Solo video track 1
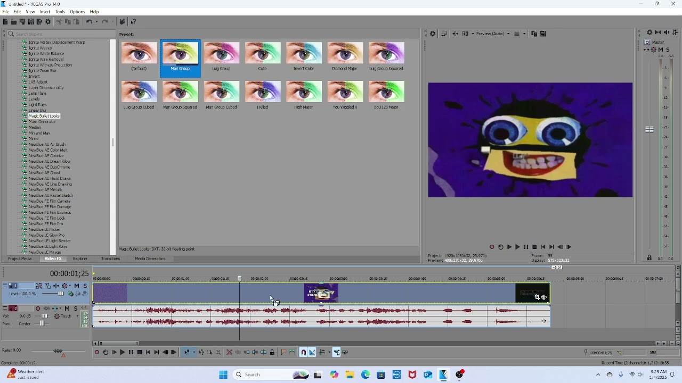682x383 pixels. tap(85, 286)
